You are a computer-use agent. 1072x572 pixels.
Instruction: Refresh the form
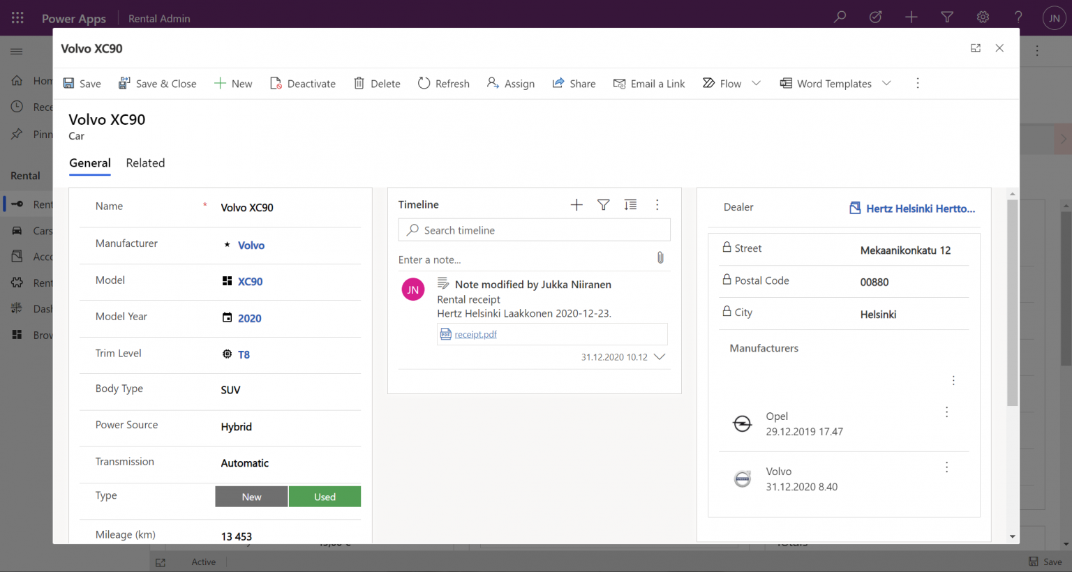click(x=444, y=84)
